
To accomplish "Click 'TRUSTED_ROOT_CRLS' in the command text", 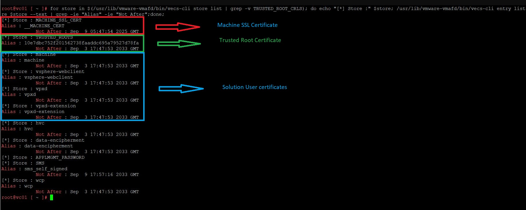I will point(278,9).
